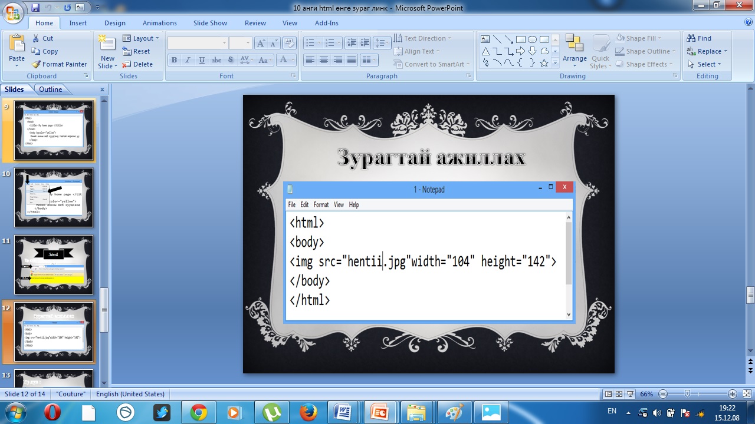The image size is (755, 424).
Task: Open the Design ribbon tab
Action: click(115, 23)
